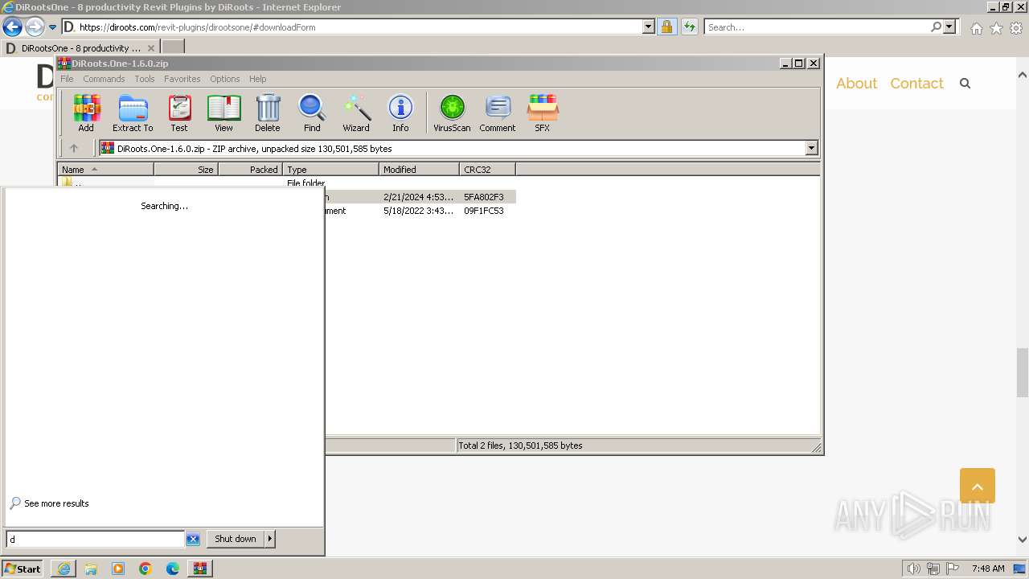Run the Test archive tool

click(x=179, y=113)
